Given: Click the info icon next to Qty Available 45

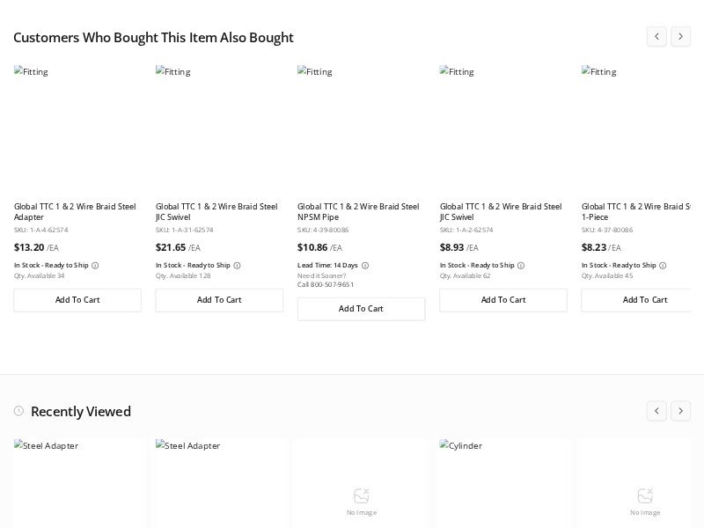Looking at the screenshot, I should coord(663,265).
